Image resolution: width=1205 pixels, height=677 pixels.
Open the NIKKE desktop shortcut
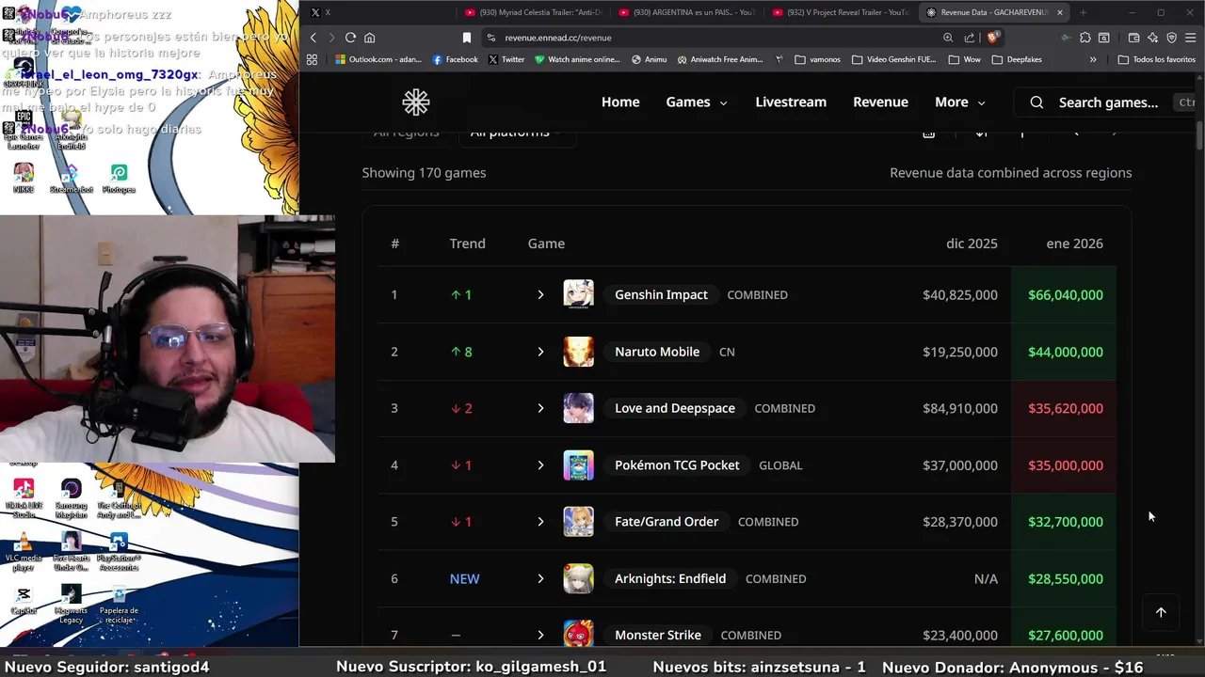click(24, 179)
